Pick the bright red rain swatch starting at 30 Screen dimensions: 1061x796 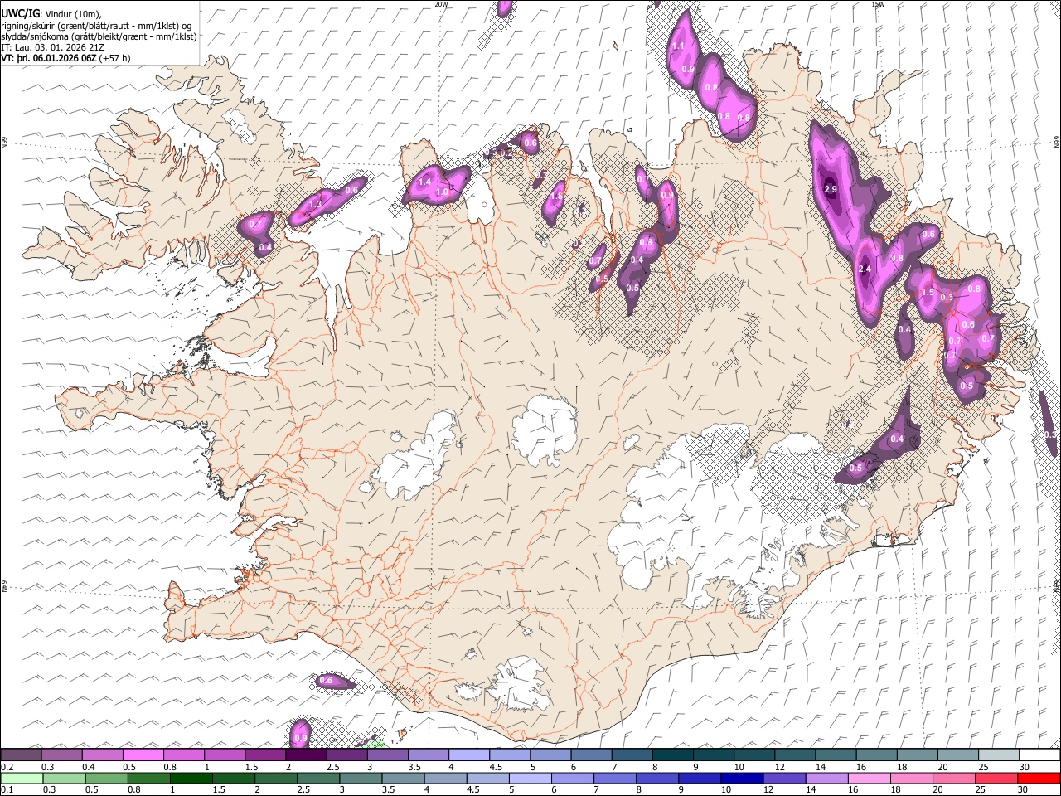pyautogui.click(x=1039, y=778)
